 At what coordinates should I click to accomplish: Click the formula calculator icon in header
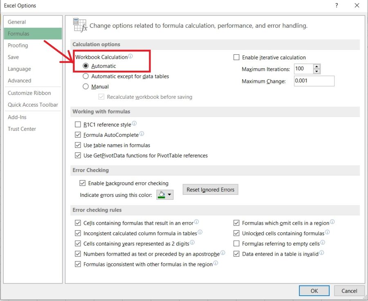pyautogui.click(x=80, y=25)
